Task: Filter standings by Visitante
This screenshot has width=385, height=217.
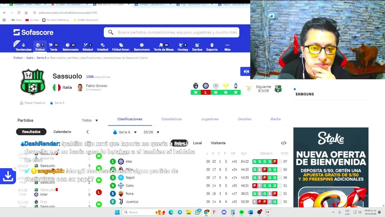Action: (218, 143)
